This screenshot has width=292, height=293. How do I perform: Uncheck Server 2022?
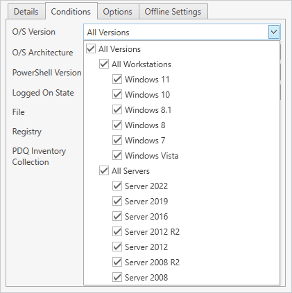(117, 186)
